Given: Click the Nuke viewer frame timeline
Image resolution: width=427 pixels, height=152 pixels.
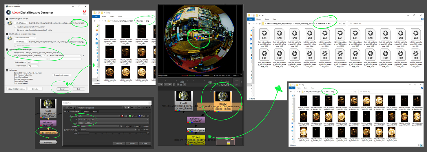Looking at the screenshot, I should pyautogui.click(x=196, y=81).
